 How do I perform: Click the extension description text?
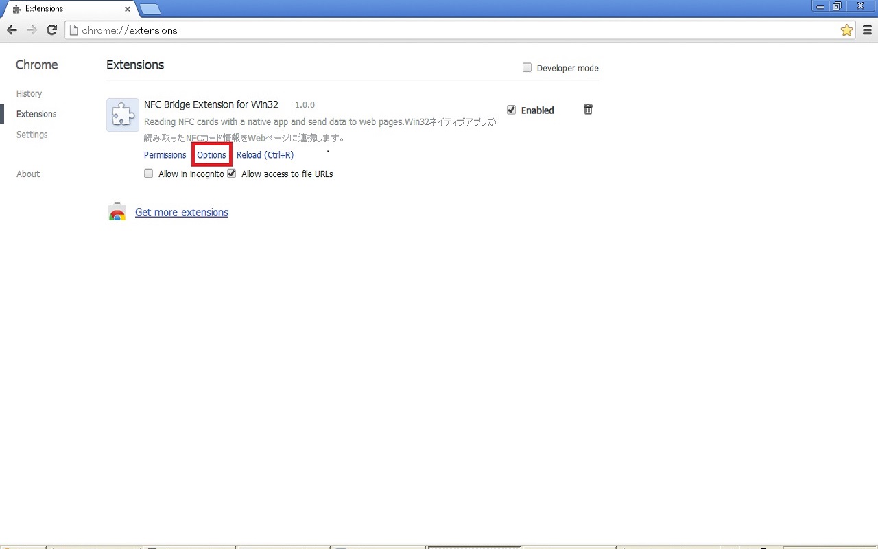coord(320,130)
